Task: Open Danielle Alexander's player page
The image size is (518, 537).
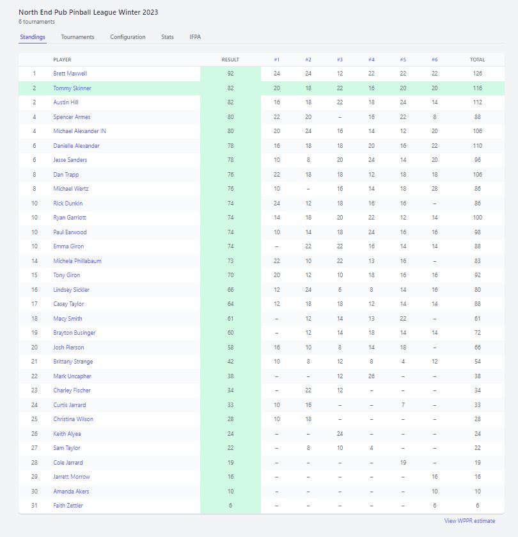Action: (76, 146)
